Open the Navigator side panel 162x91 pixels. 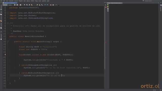pos(1,37)
